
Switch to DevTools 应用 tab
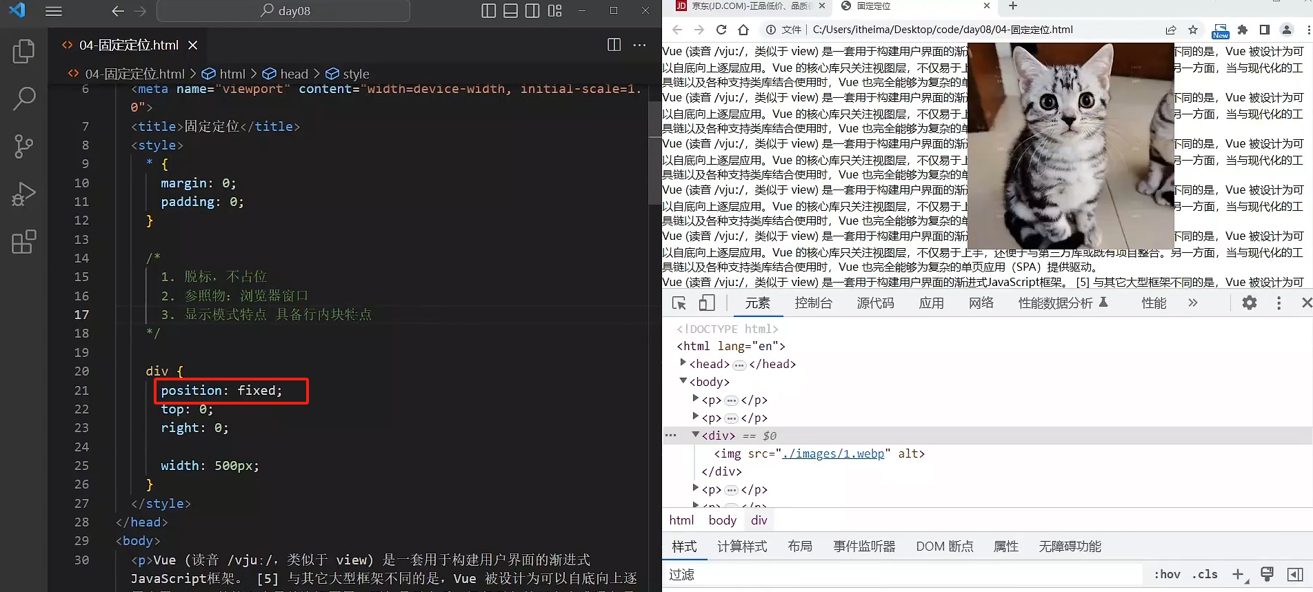click(932, 303)
